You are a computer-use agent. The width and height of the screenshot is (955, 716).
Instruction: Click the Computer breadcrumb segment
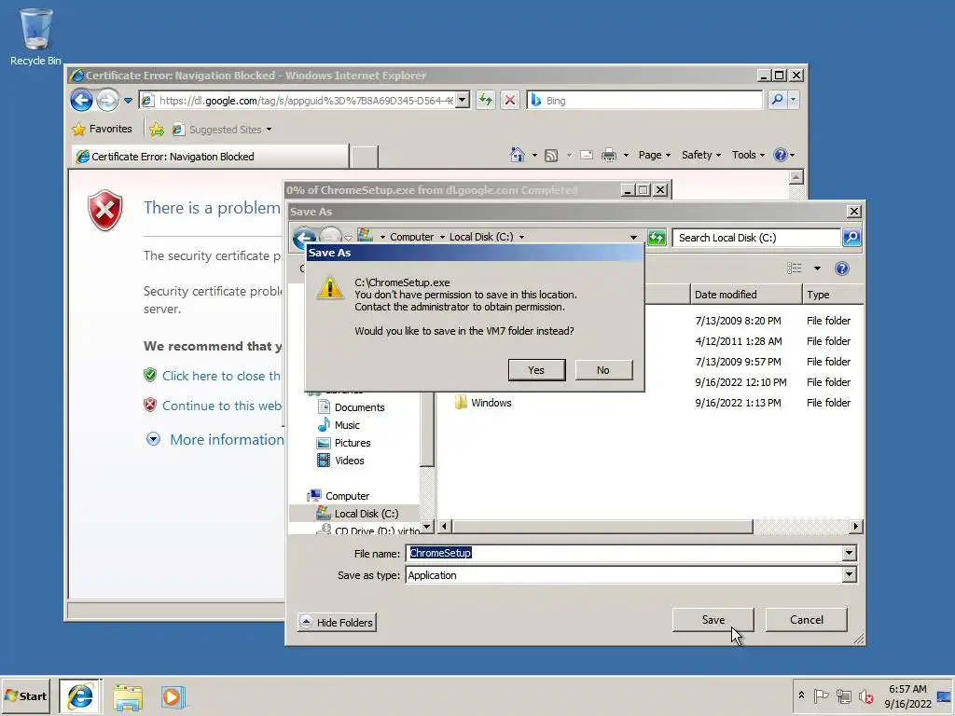pyautogui.click(x=411, y=237)
